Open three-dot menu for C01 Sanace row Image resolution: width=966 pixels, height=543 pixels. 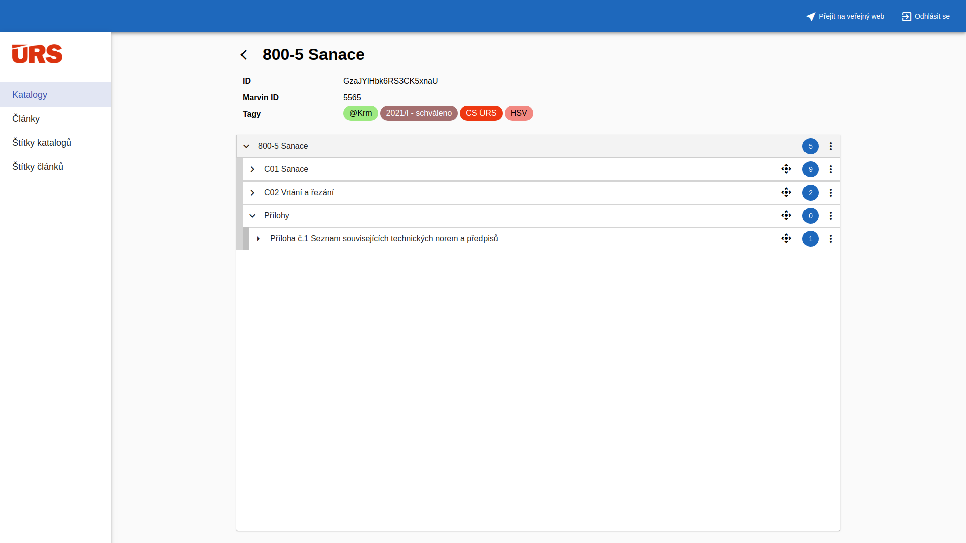[x=831, y=169]
